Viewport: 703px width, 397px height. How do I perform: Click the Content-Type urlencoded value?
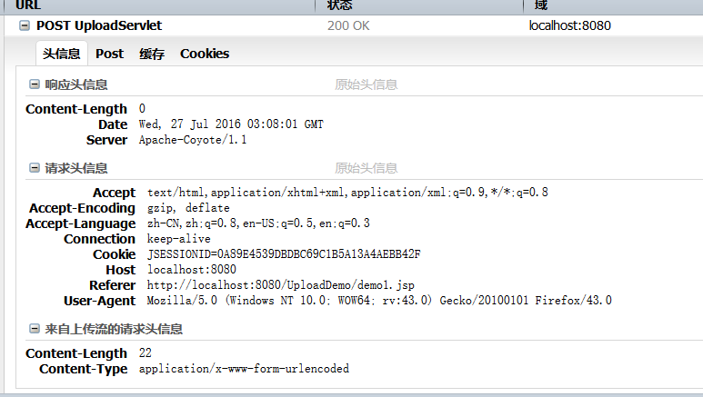(x=244, y=369)
